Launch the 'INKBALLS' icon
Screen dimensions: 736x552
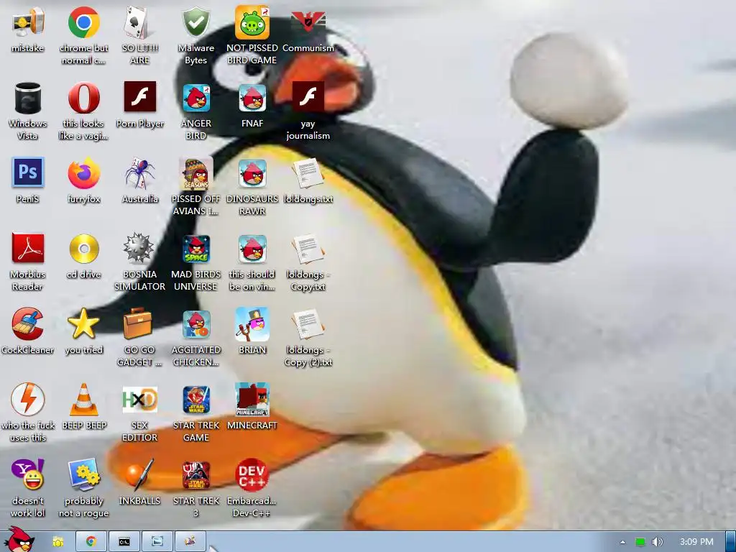[x=139, y=475]
